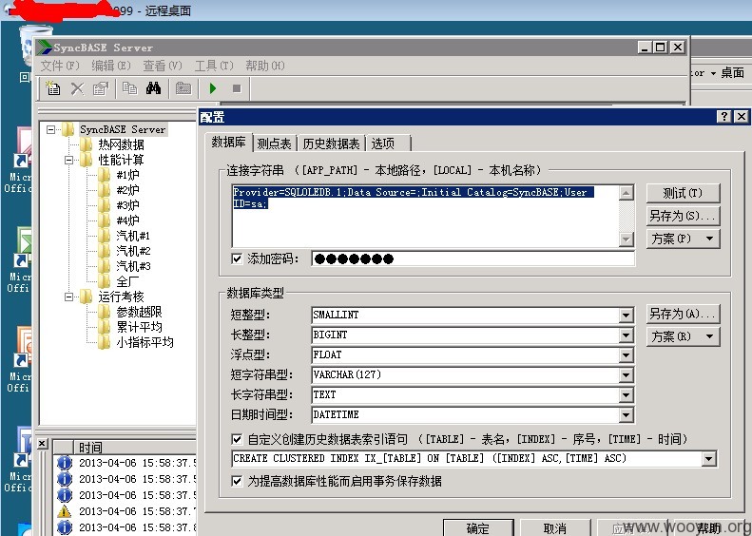This screenshot has width=752, height=536.
Task: Open the CREATE CLUSTERED INDEX statement dropdown
Action: coord(709,459)
